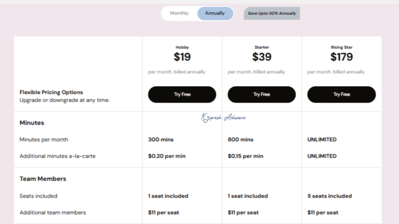The width and height of the screenshot is (399, 224).
Task: Click the Save Upto 50% Annually badge
Action: 271,13
